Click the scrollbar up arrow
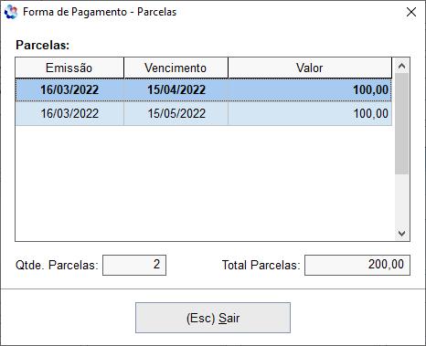 pyautogui.click(x=401, y=66)
